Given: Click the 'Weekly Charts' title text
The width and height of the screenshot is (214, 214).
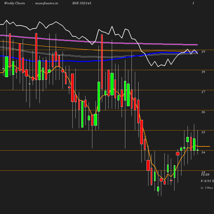Looking at the screenshot, I should [15, 3].
